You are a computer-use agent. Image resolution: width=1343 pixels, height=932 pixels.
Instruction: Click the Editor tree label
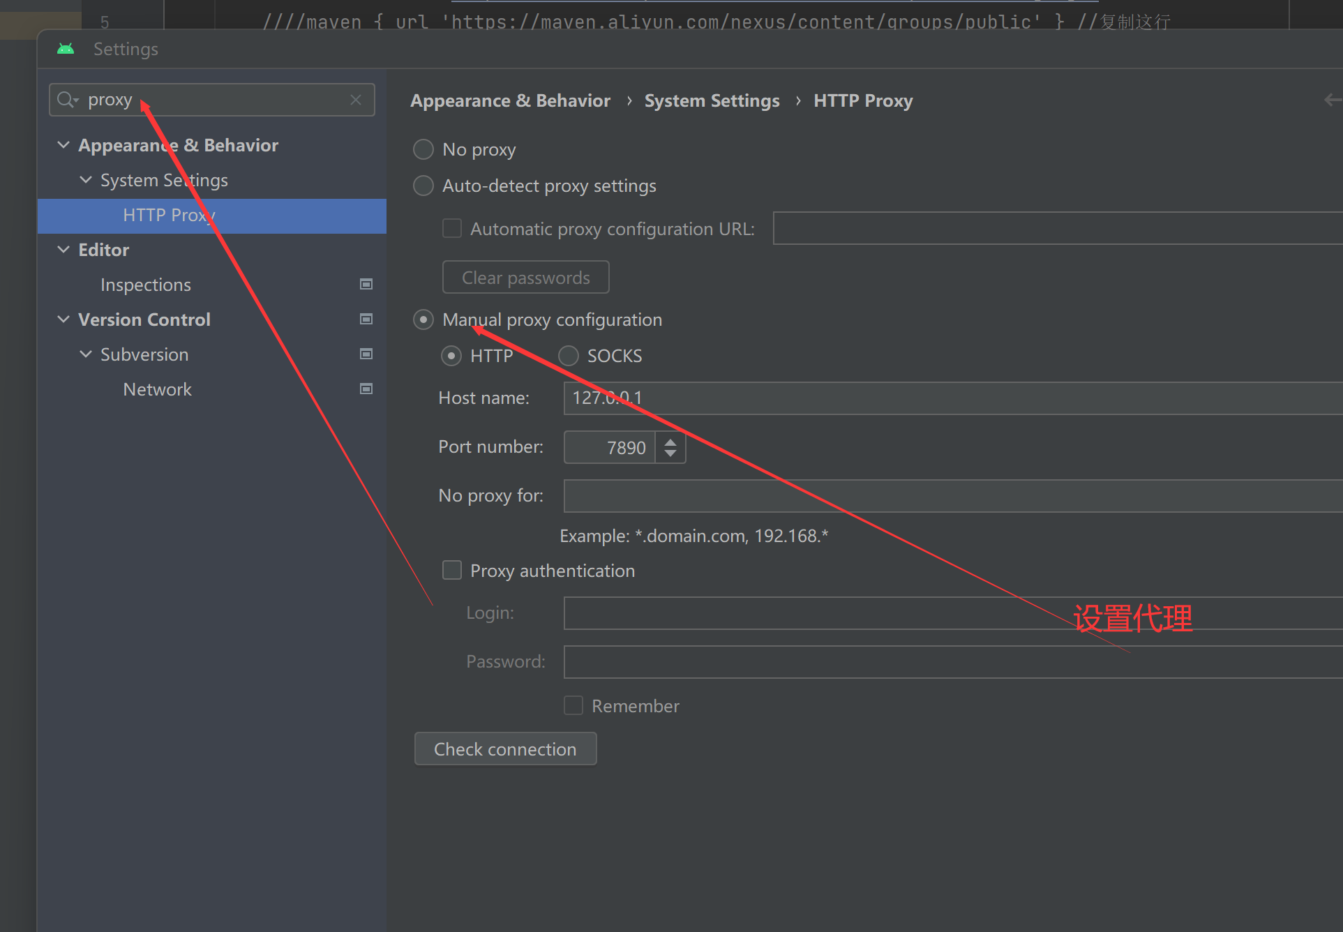pos(103,250)
